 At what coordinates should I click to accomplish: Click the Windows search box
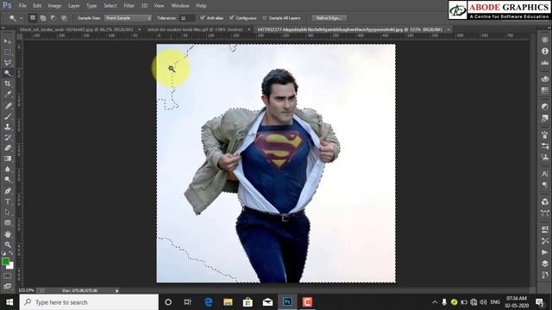tap(89, 302)
